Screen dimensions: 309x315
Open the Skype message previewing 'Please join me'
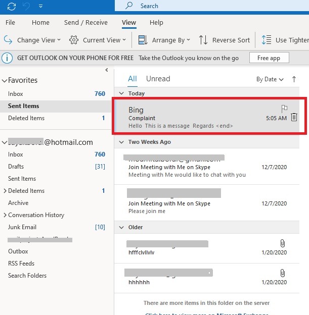[x=207, y=203]
